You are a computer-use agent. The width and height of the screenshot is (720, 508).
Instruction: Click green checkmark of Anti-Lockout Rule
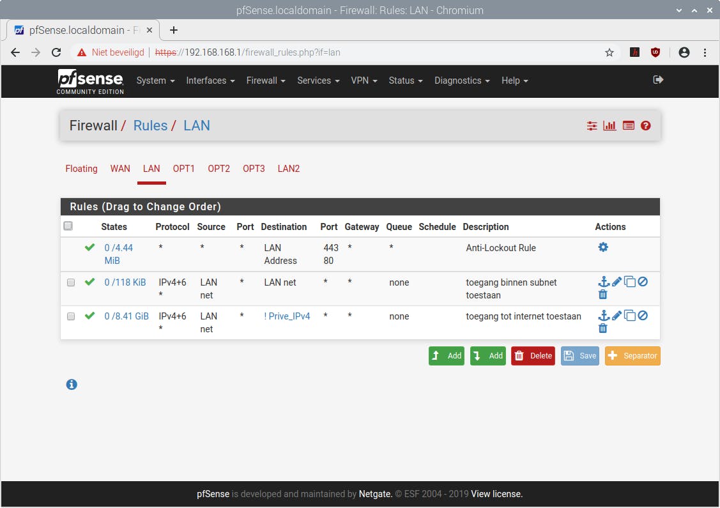[89, 247]
